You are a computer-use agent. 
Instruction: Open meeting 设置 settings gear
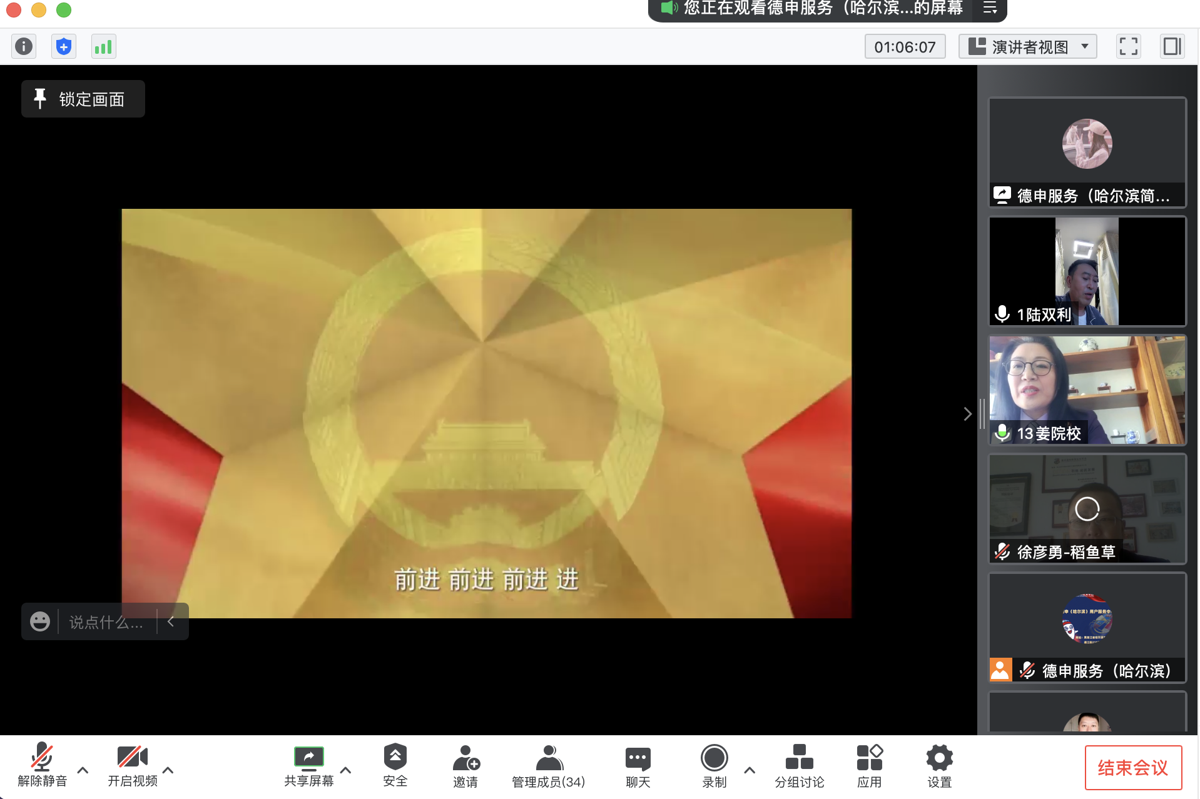coord(939,765)
